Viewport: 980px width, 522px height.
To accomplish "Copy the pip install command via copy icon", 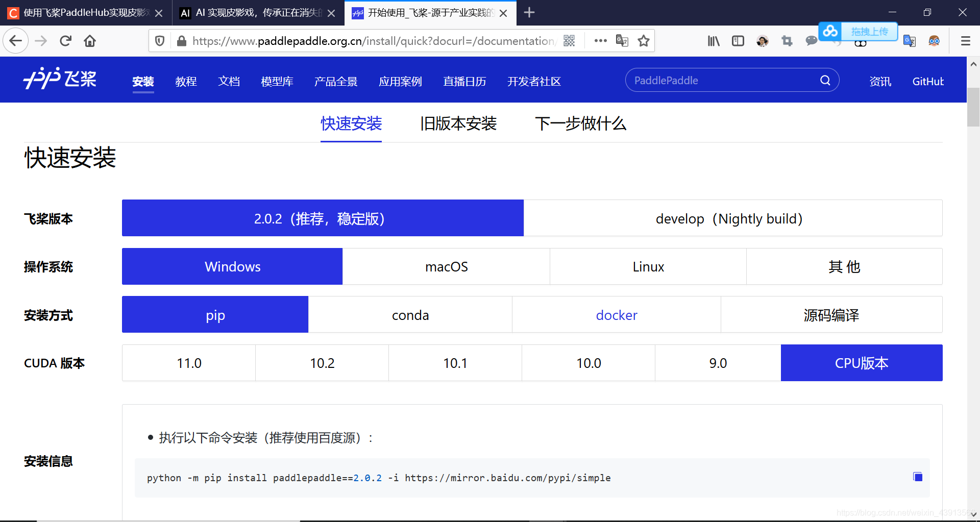I will coord(918,477).
